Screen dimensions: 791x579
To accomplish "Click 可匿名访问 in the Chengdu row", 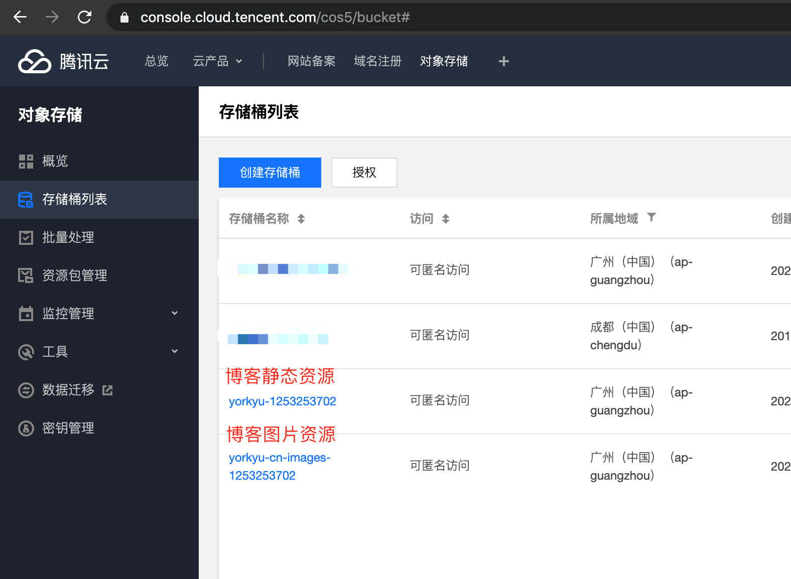I will click(x=440, y=335).
